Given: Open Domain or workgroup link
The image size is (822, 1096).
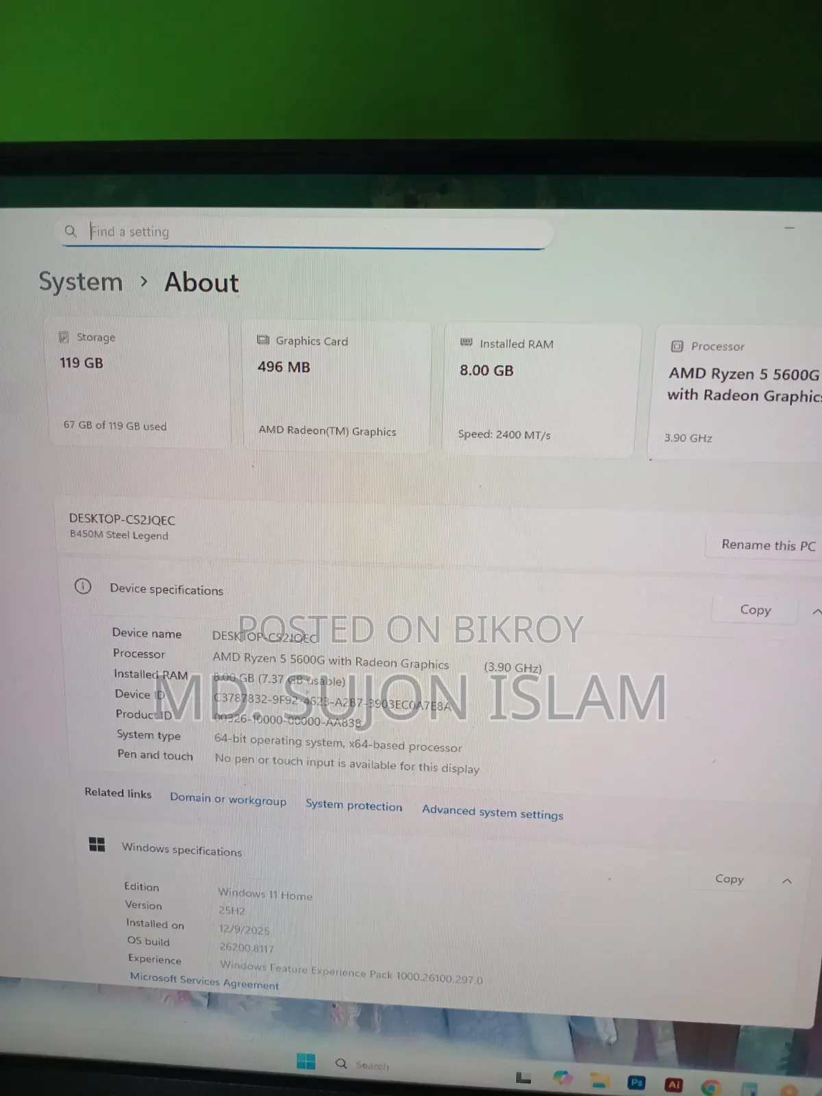Looking at the screenshot, I should [228, 799].
